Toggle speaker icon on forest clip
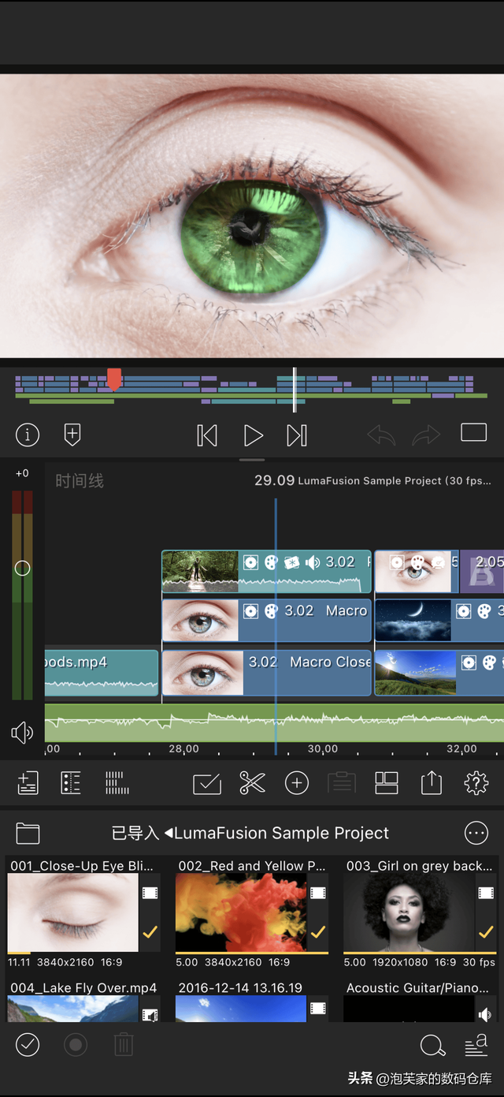 pyautogui.click(x=313, y=562)
